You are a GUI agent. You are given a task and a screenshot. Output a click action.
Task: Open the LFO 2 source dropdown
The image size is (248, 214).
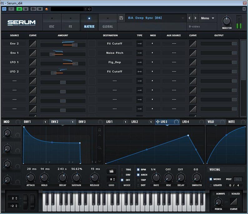pos(14,72)
